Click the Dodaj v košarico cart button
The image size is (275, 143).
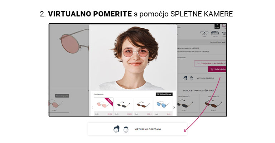pyautogui.click(x=217, y=69)
